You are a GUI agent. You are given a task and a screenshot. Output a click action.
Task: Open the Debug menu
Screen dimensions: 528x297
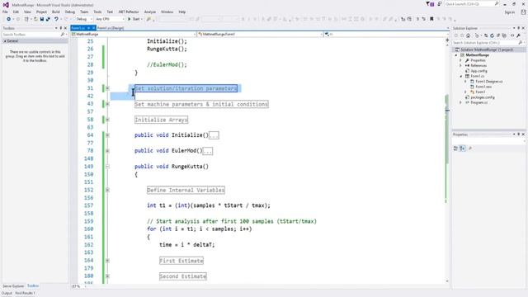[x=69, y=12]
